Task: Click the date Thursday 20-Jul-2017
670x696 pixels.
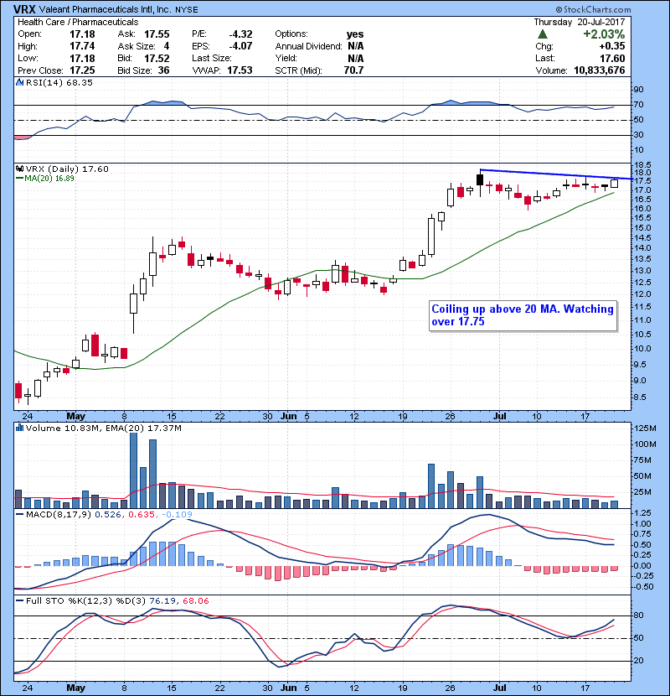Action: point(579,22)
